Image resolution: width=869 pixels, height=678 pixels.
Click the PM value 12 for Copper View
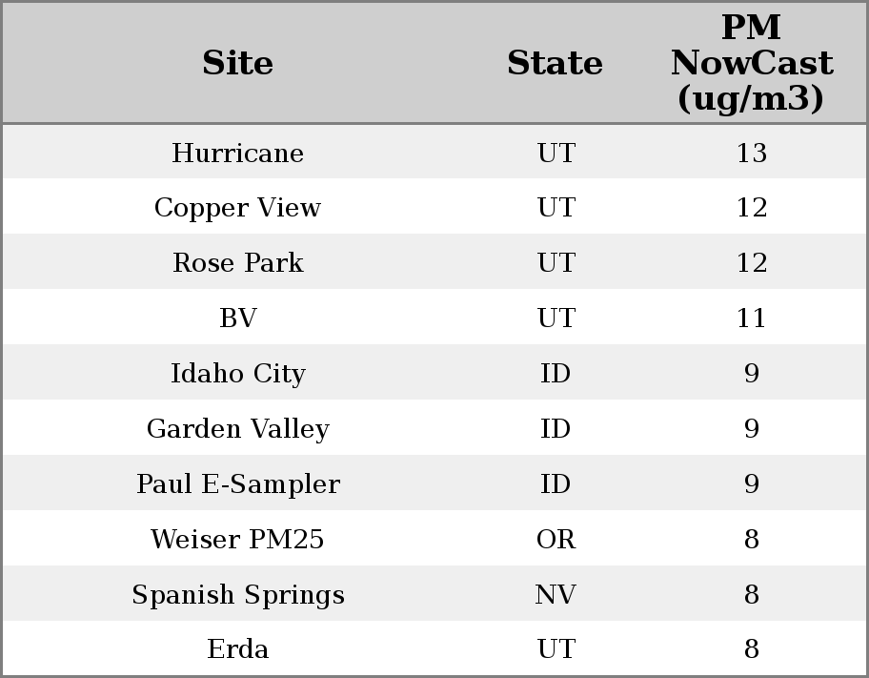click(751, 208)
